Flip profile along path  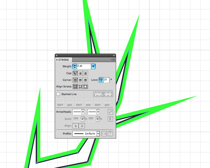point(104,134)
